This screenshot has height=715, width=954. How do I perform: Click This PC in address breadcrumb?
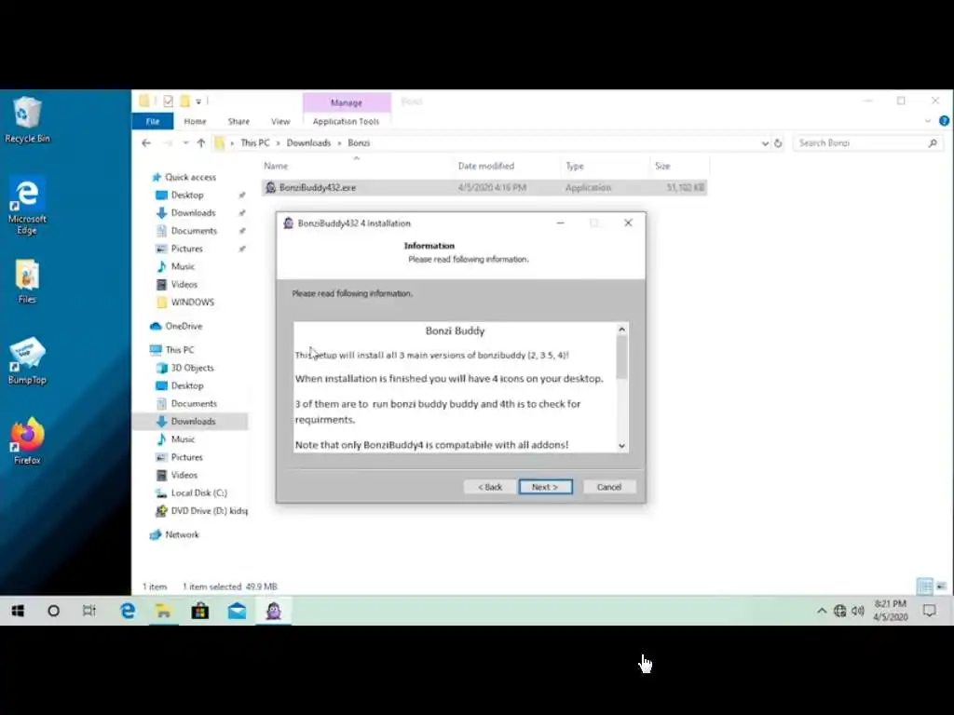[x=255, y=142]
